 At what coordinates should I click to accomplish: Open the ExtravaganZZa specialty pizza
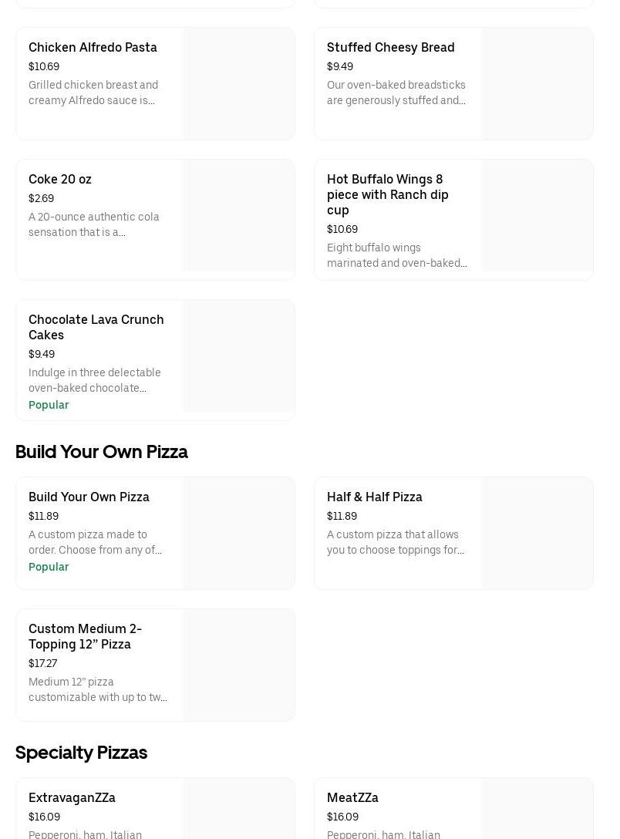click(72, 798)
